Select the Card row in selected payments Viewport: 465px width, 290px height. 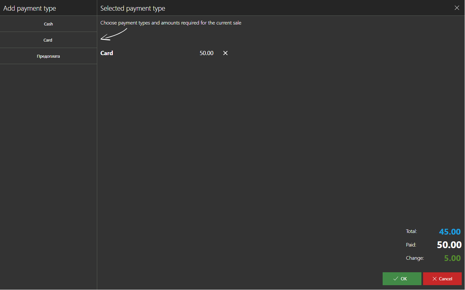(x=107, y=53)
